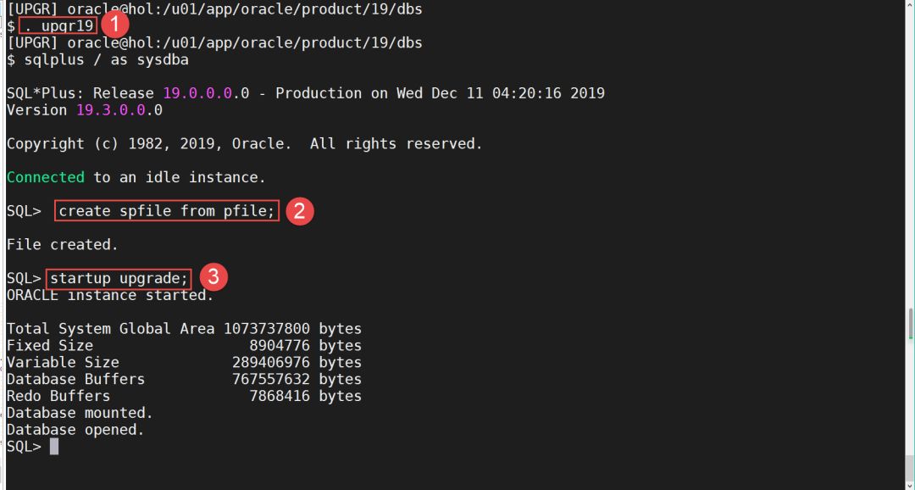
Task: Click the red step 1 badge
Action: coord(114,23)
